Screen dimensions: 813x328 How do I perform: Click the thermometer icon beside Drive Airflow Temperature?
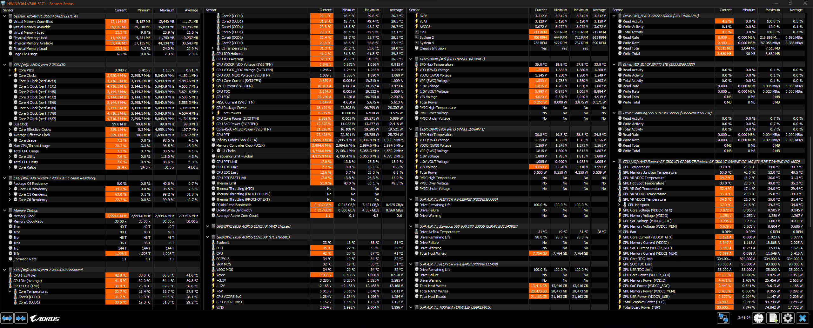417,232
